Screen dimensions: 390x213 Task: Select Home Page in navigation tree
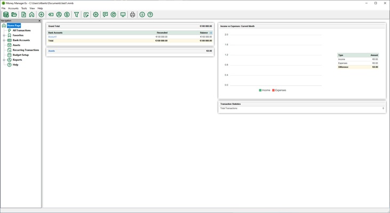14,26
